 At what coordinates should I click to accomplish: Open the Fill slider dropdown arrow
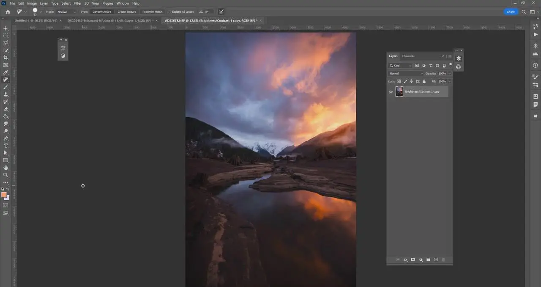(x=450, y=81)
